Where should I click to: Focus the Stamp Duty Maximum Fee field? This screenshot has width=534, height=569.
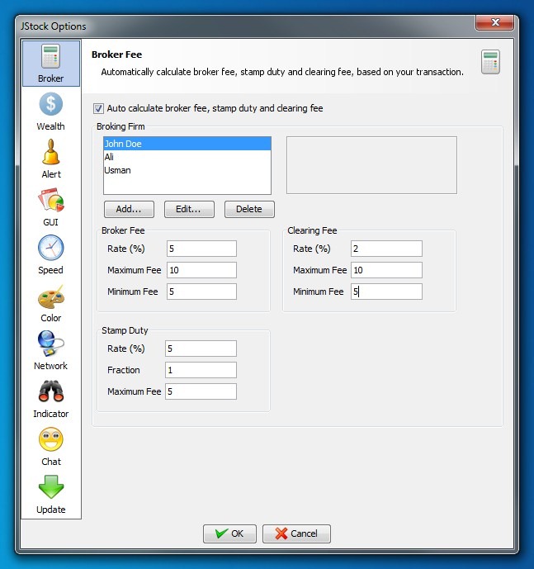click(x=201, y=391)
